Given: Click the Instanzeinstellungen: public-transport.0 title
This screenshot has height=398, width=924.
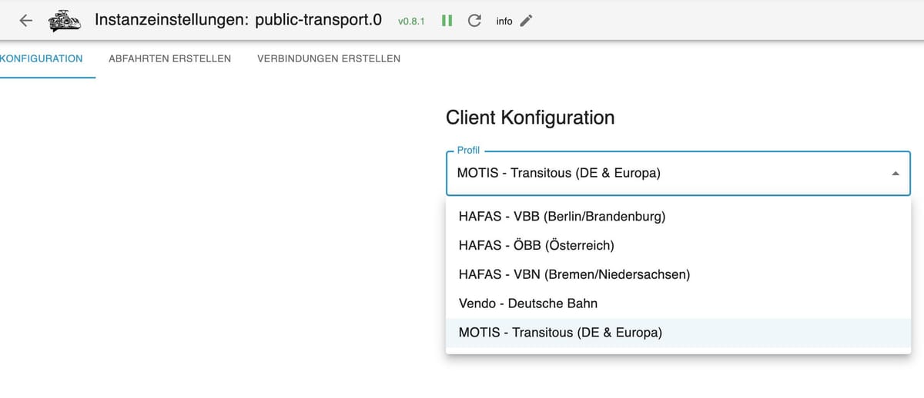Looking at the screenshot, I should coord(238,21).
